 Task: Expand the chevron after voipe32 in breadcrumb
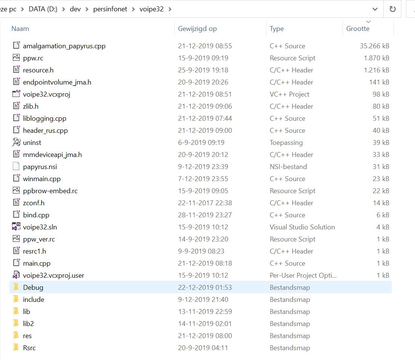pos(170,9)
